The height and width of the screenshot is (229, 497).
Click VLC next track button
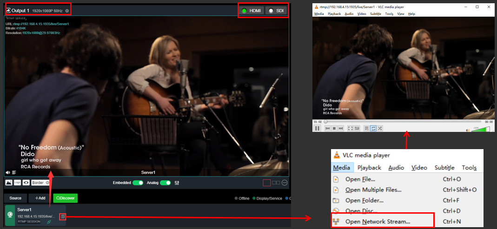coord(341,128)
